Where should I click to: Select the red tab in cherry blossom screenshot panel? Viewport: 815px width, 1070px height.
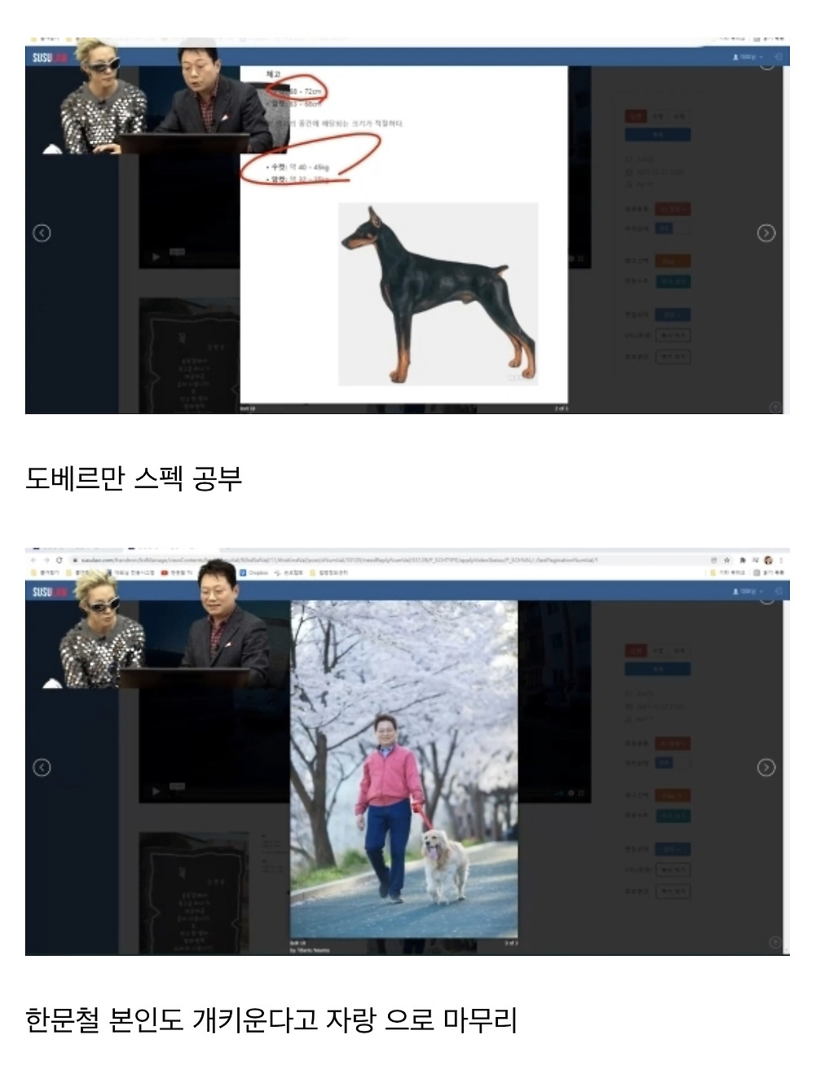click(636, 650)
